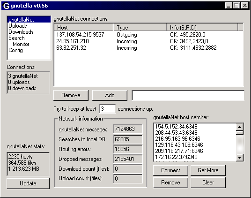Select connection row 24.95.161.210
Screen dimensions: 251x198
(73, 41)
